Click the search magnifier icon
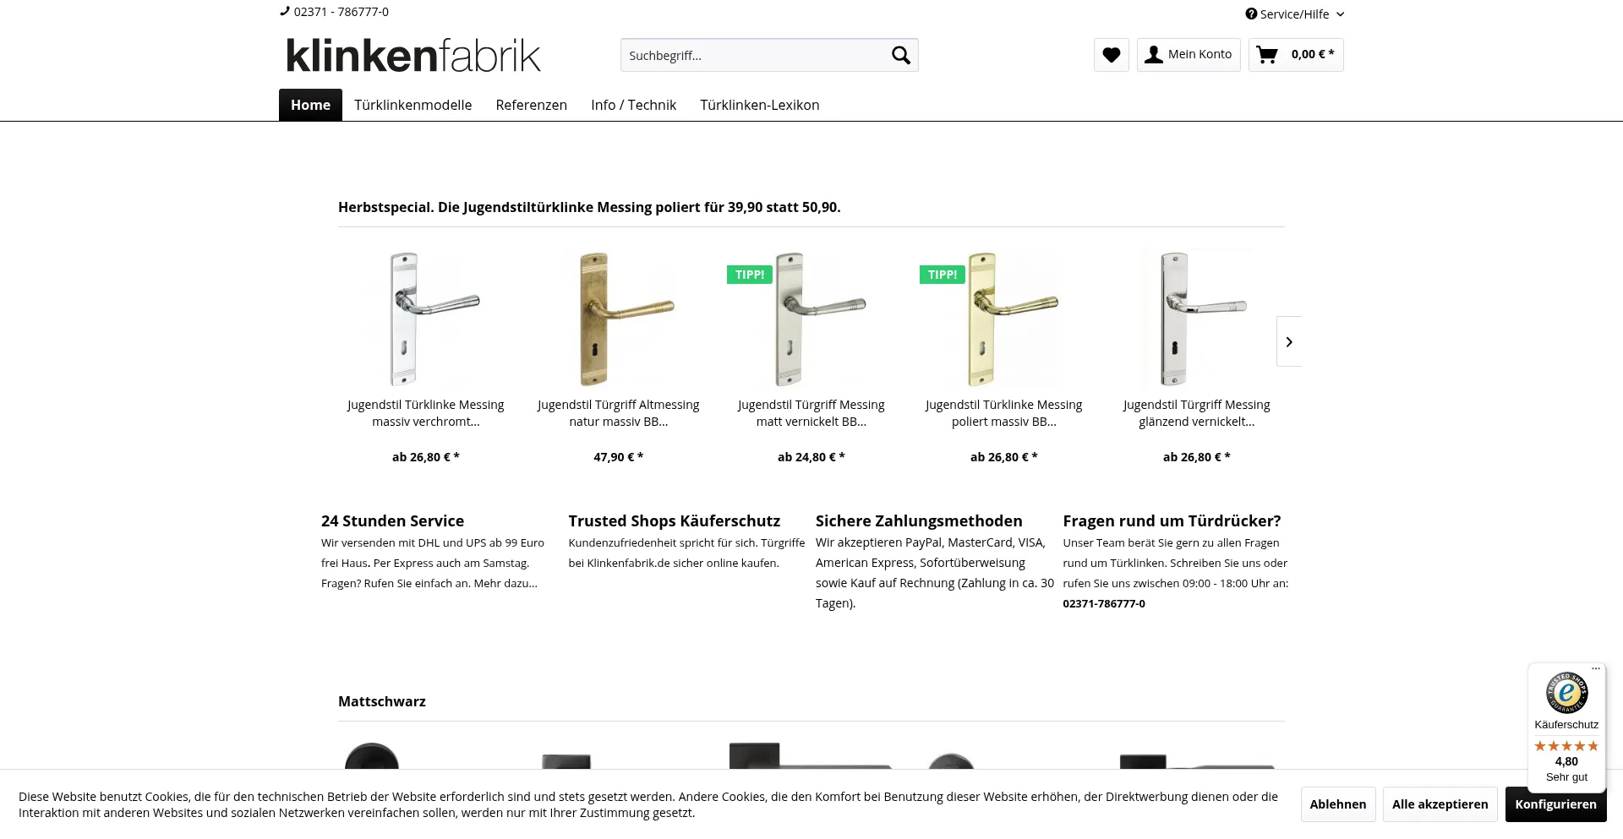The image size is (1623, 839). [x=900, y=56]
